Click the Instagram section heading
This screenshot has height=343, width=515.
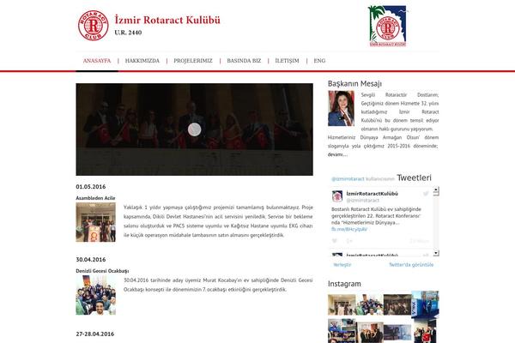[344, 284]
